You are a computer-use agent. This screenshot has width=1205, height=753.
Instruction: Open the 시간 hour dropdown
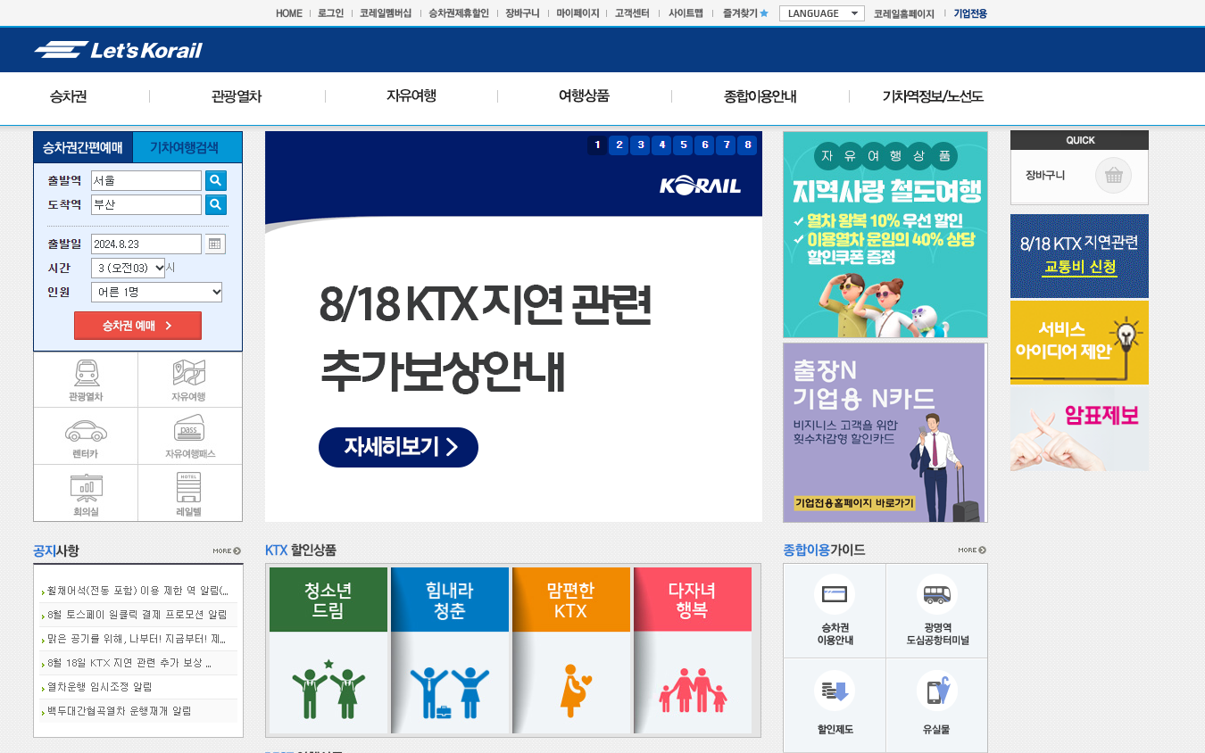point(129,268)
